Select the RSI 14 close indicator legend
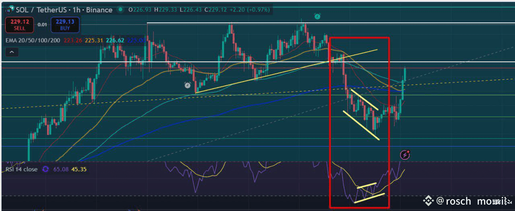 click(22, 169)
